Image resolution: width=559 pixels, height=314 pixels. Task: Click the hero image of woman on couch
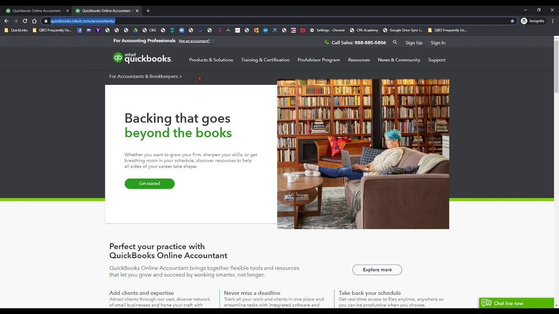click(x=363, y=154)
